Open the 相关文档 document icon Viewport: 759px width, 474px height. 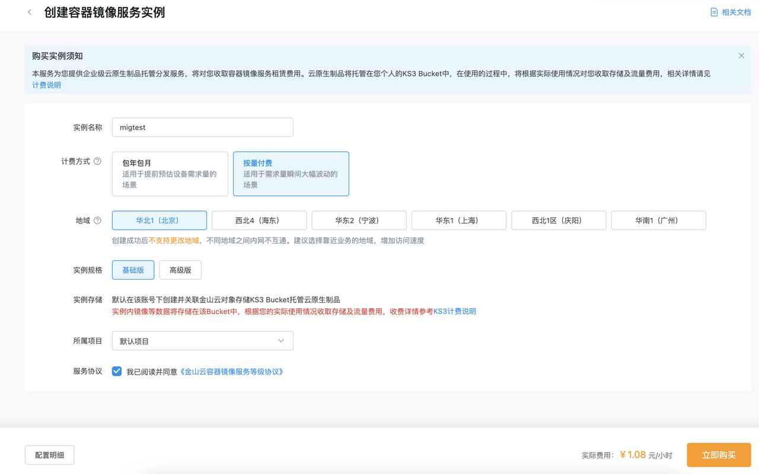point(714,12)
